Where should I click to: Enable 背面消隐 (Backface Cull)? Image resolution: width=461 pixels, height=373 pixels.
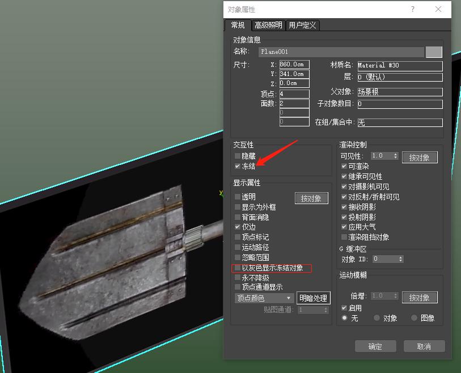(x=237, y=217)
